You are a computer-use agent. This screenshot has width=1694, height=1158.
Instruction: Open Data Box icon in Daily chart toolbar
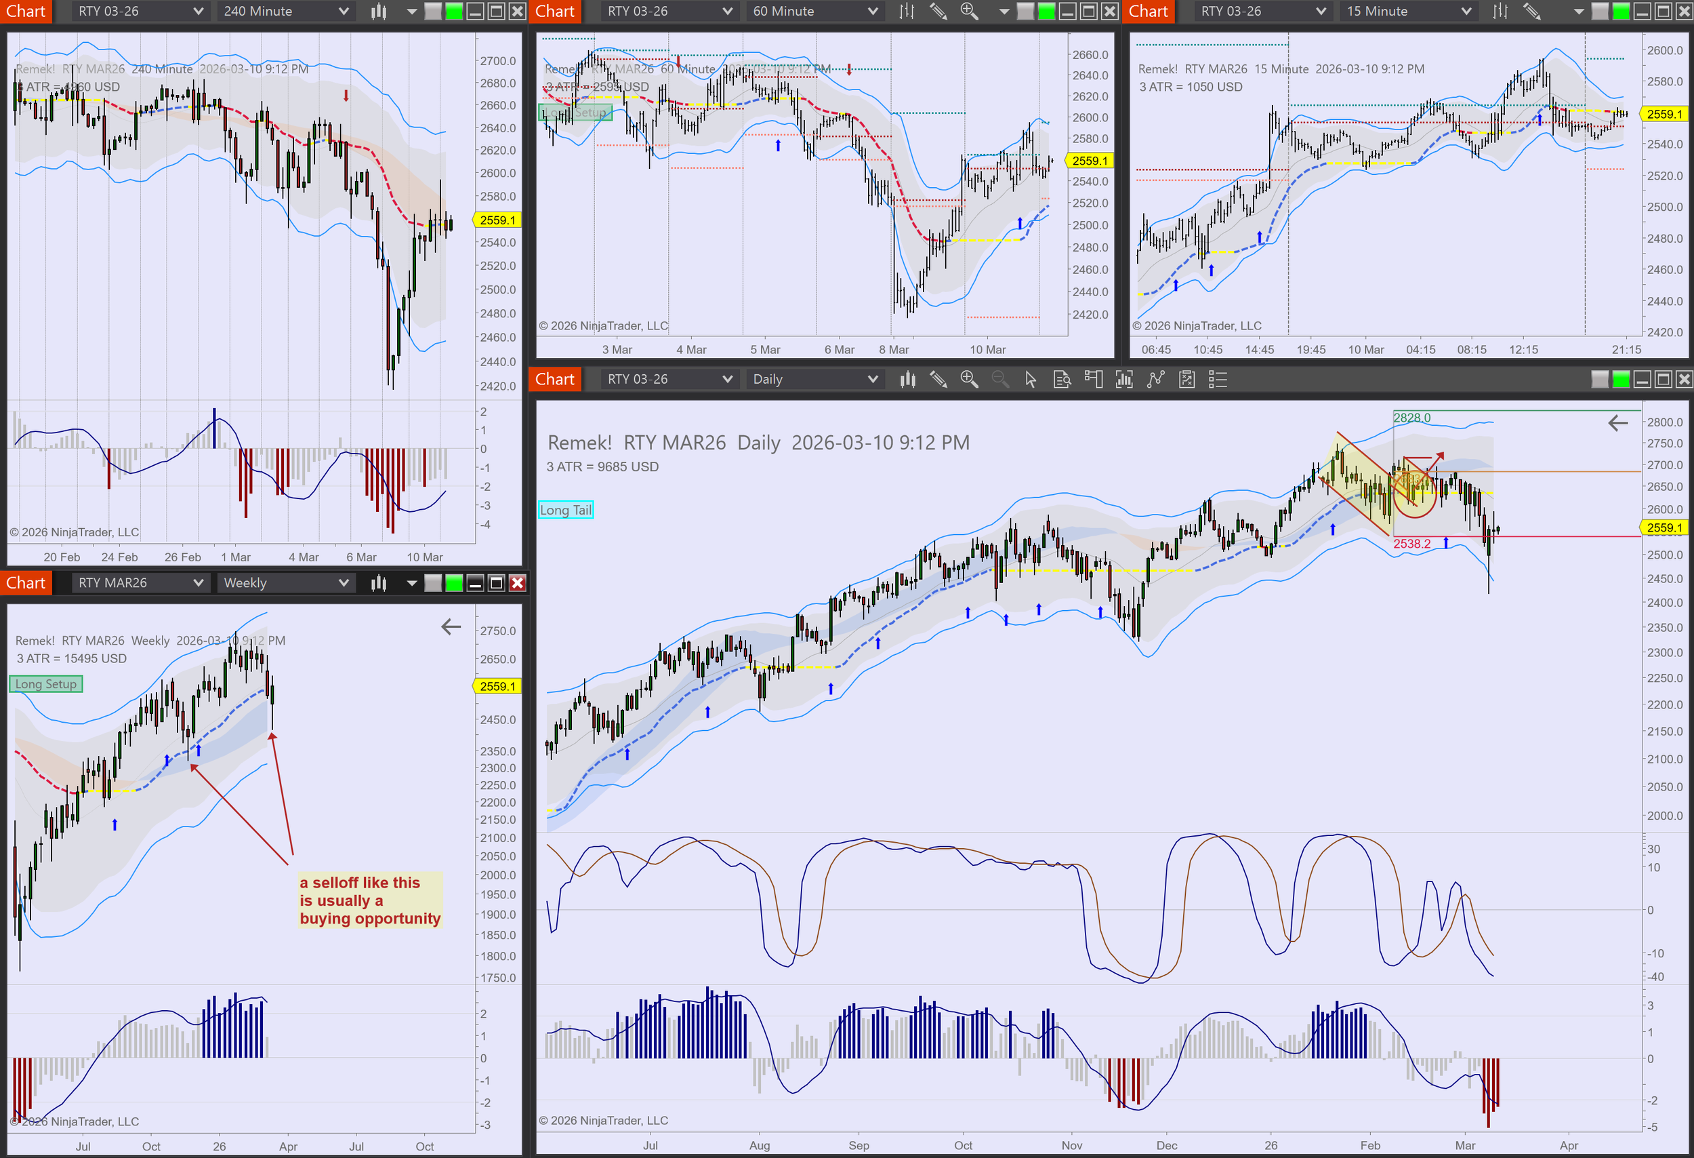coord(1062,379)
